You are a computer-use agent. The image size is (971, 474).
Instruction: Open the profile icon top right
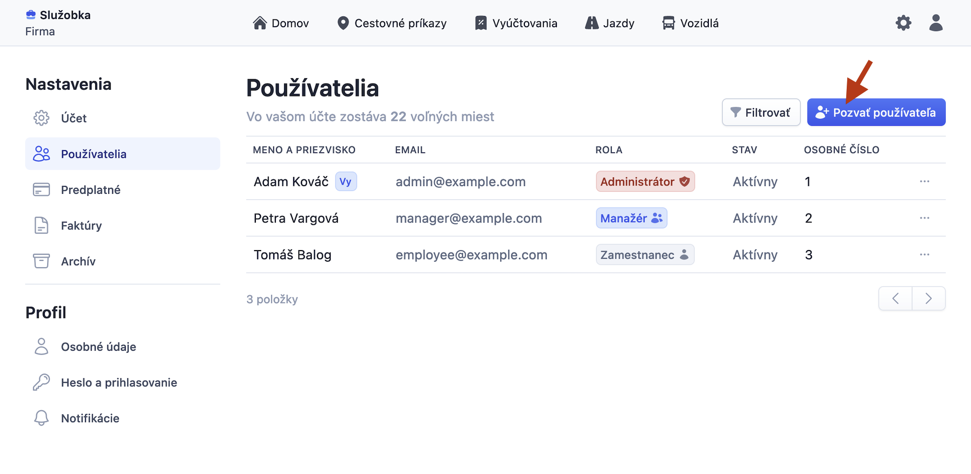pos(935,22)
